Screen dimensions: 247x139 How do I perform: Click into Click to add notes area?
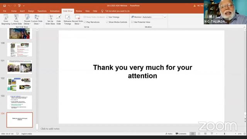point(50,129)
